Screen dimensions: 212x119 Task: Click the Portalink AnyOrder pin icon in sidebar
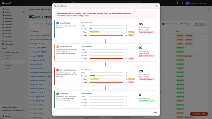[x=24, y=53]
